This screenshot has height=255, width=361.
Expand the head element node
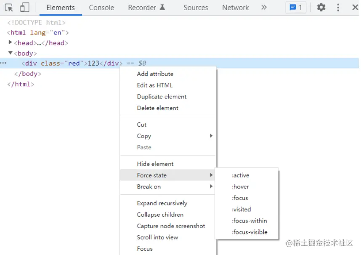tap(10, 42)
